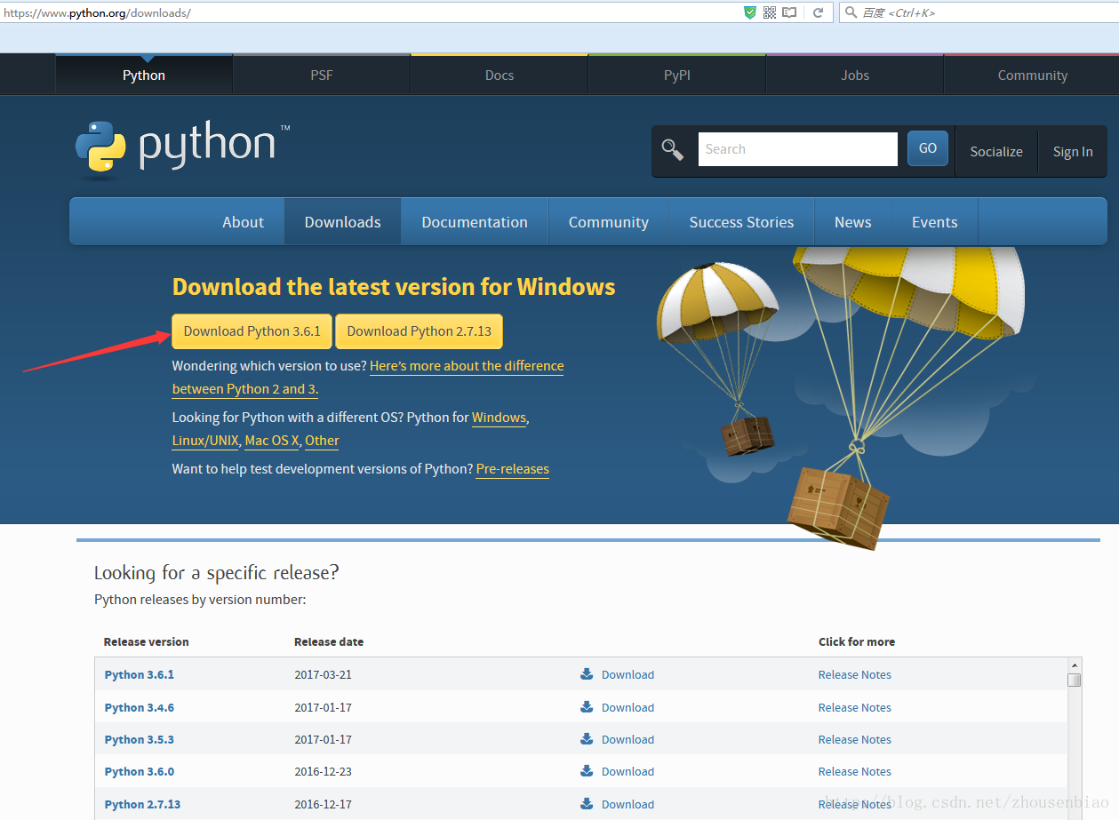The height and width of the screenshot is (820, 1119).
Task: Click the green security shield icon
Action: pyautogui.click(x=750, y=12)
